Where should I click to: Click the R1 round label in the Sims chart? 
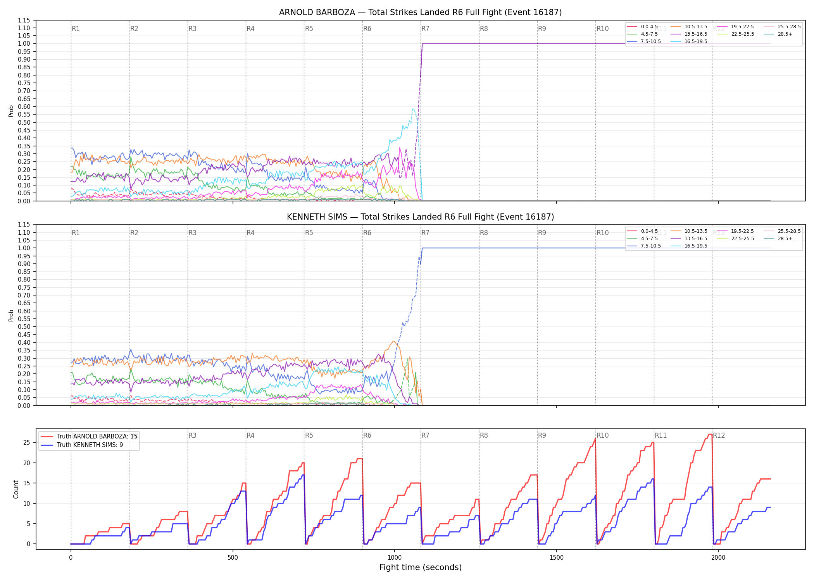pos(76,233)
